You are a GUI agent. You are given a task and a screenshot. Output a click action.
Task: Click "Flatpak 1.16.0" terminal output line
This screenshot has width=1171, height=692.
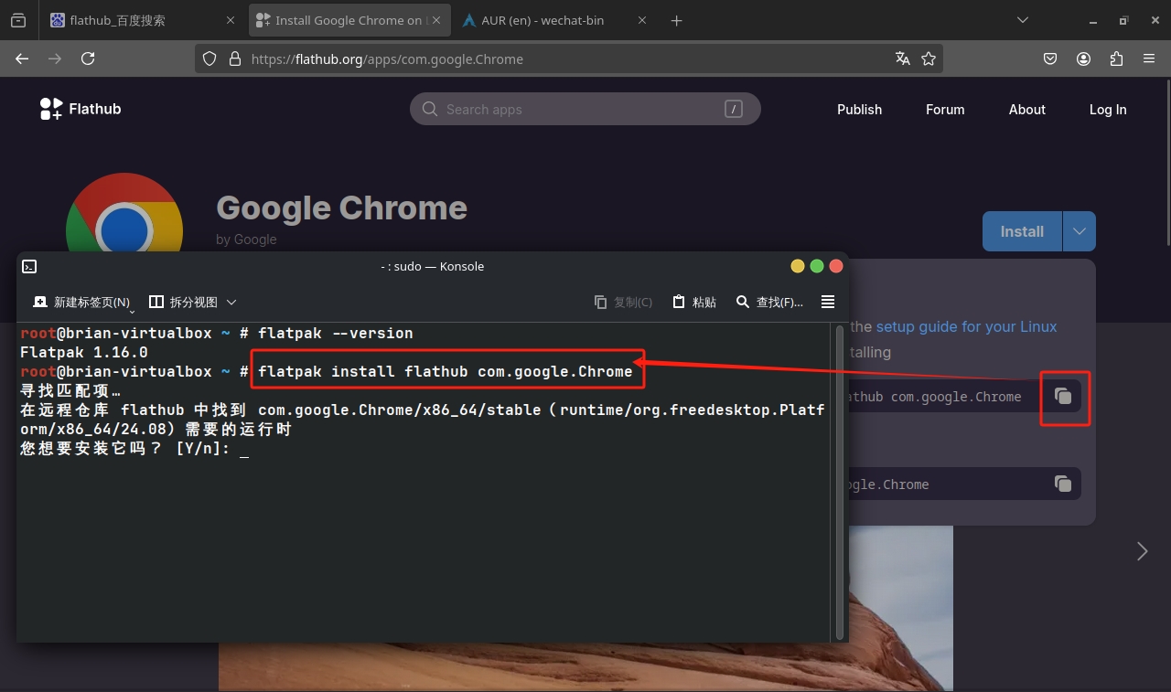[84, 352]
